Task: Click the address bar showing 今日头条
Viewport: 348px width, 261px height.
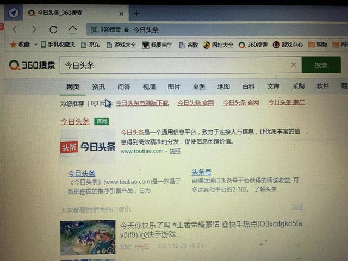Action: (x=216, y=29)
